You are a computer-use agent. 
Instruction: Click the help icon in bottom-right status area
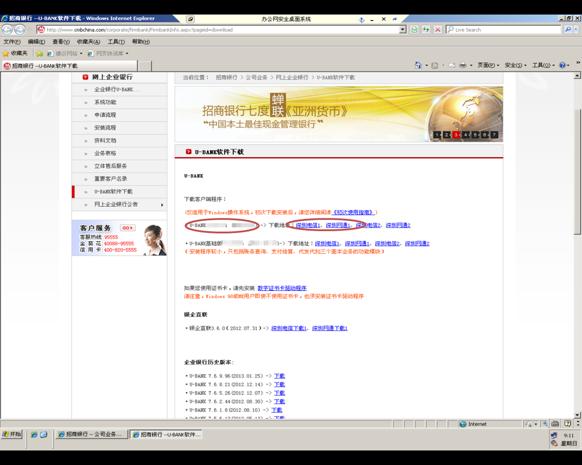[x=567, y=424]
